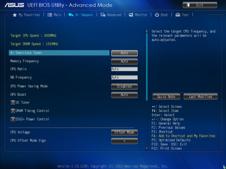
Task: Click the F2: Previous Values hint
Action: [168, 127]
